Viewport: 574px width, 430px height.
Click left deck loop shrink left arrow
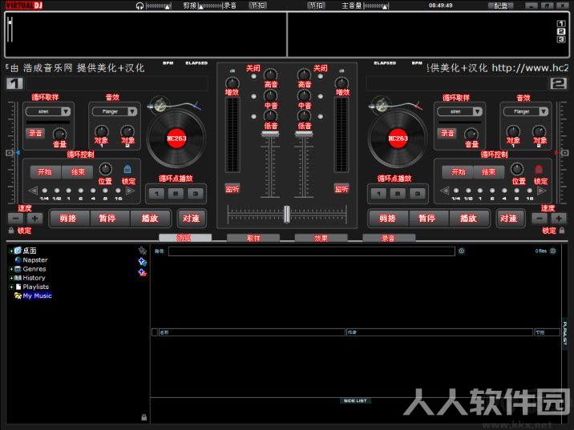tap(33, 191)
